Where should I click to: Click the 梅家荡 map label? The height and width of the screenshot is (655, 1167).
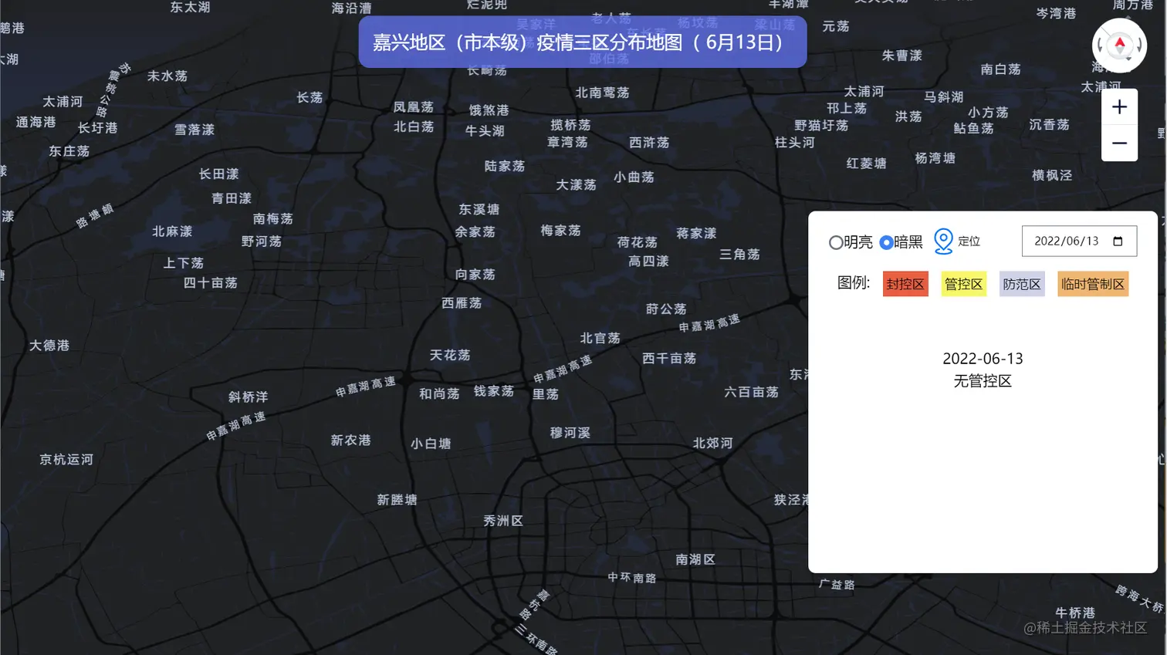pos(561,230)
